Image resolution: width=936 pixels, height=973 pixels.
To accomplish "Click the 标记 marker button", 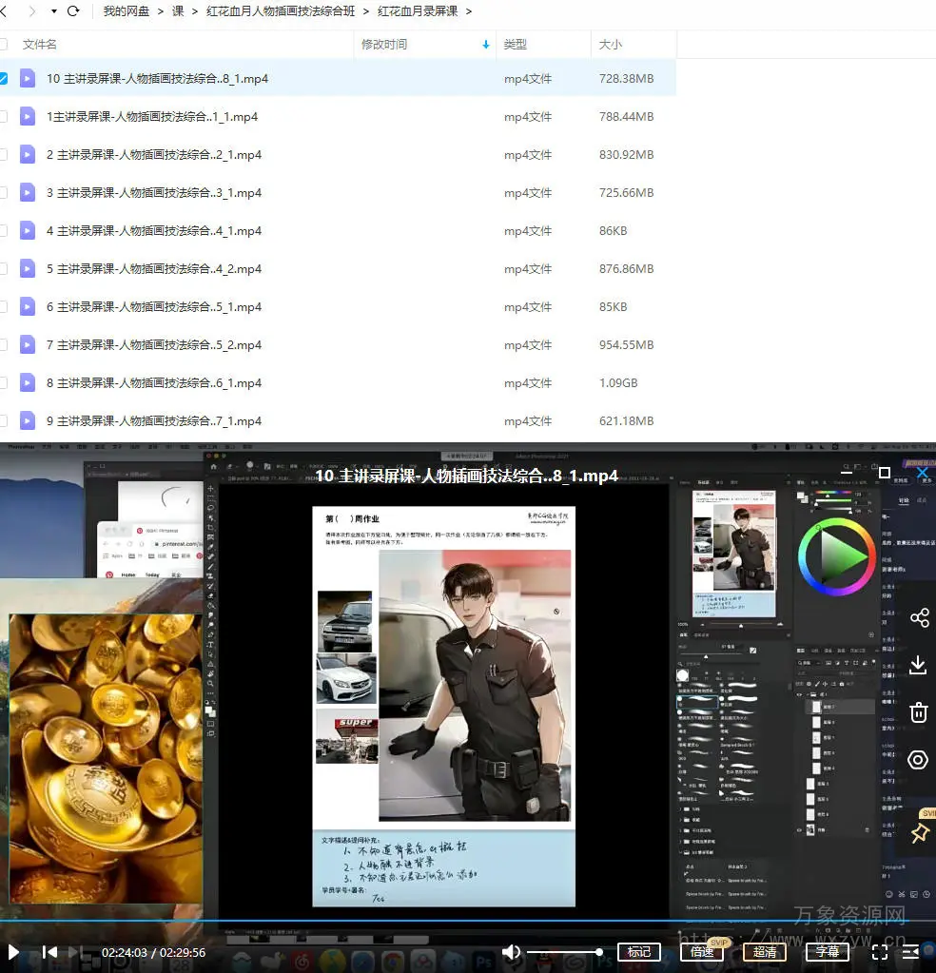I will pos(639,951).
